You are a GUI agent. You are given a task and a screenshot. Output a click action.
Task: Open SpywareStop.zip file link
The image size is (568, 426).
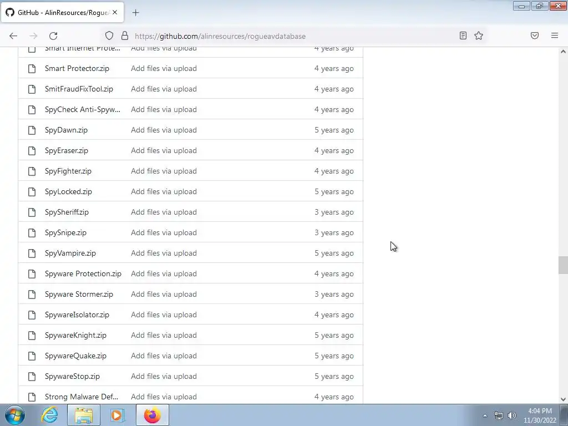tap(72, 377)
